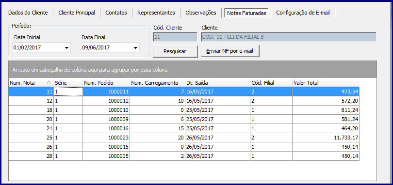
Task: Expand the Data Inicial date dropdown
Action: (x=66, y=48)
